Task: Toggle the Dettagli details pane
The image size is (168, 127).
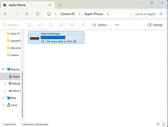Action: [155, 25]
